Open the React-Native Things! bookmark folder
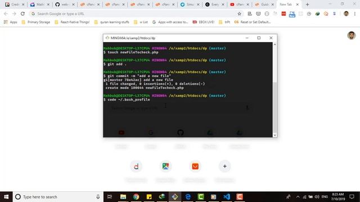360x202 pixels. (x=72, y=22)
